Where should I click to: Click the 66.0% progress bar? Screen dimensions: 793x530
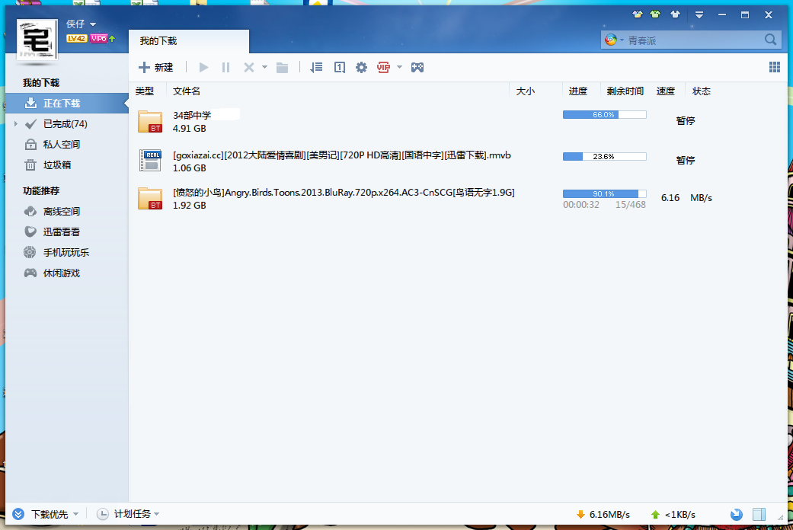604,115
